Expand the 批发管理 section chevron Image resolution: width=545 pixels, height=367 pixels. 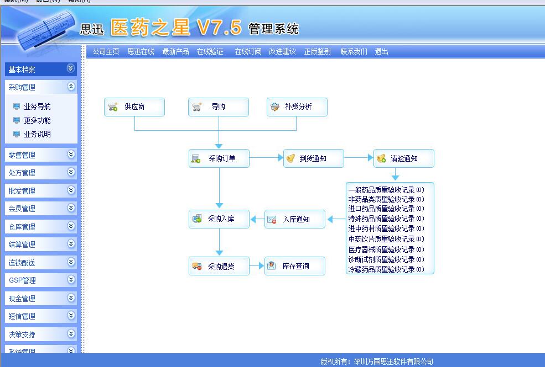(x=71, y=190)
